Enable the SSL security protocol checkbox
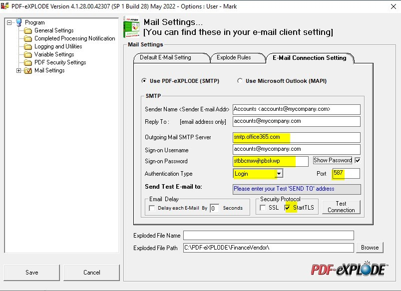 (x=263, y=208)
